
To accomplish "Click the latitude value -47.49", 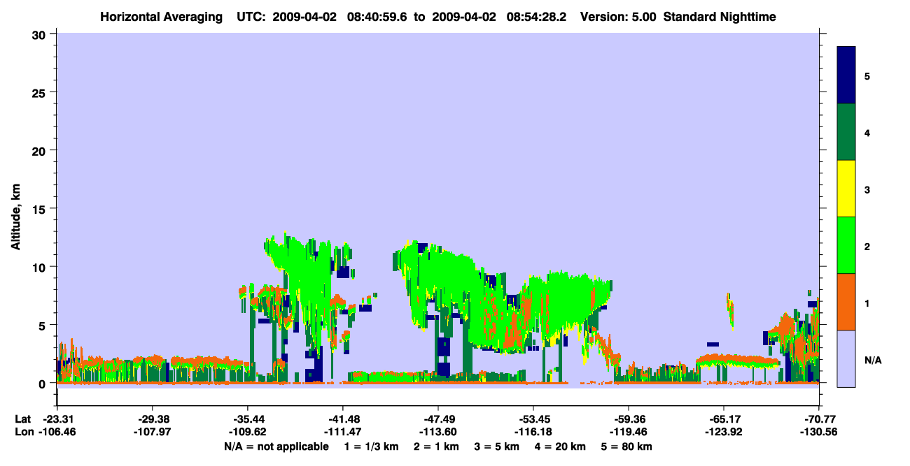I will 437,419.
